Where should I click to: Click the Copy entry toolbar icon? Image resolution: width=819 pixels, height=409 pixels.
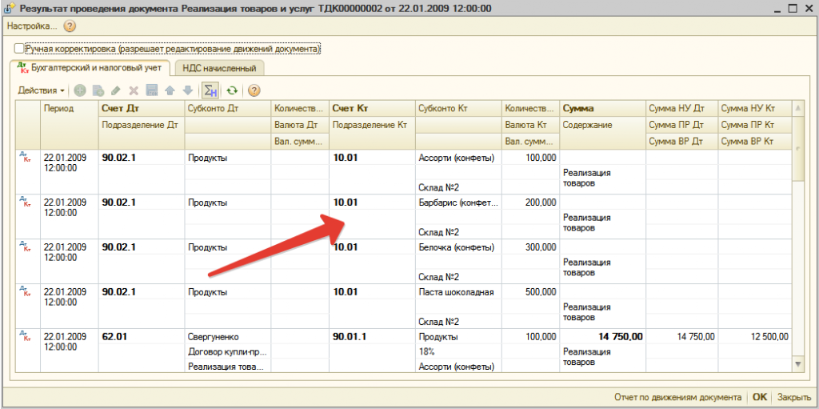98,90
